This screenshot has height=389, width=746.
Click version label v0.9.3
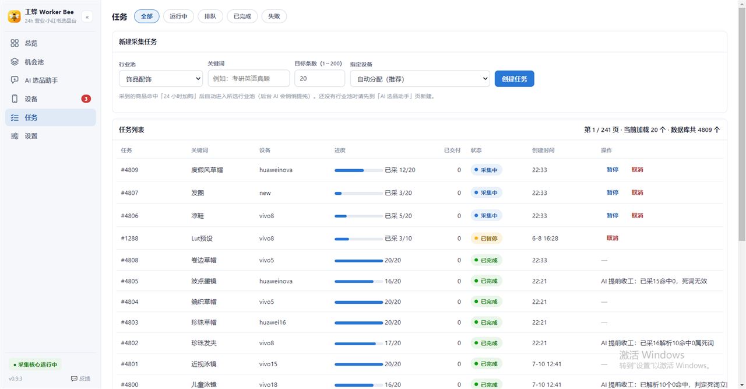(x=15, y=379)
